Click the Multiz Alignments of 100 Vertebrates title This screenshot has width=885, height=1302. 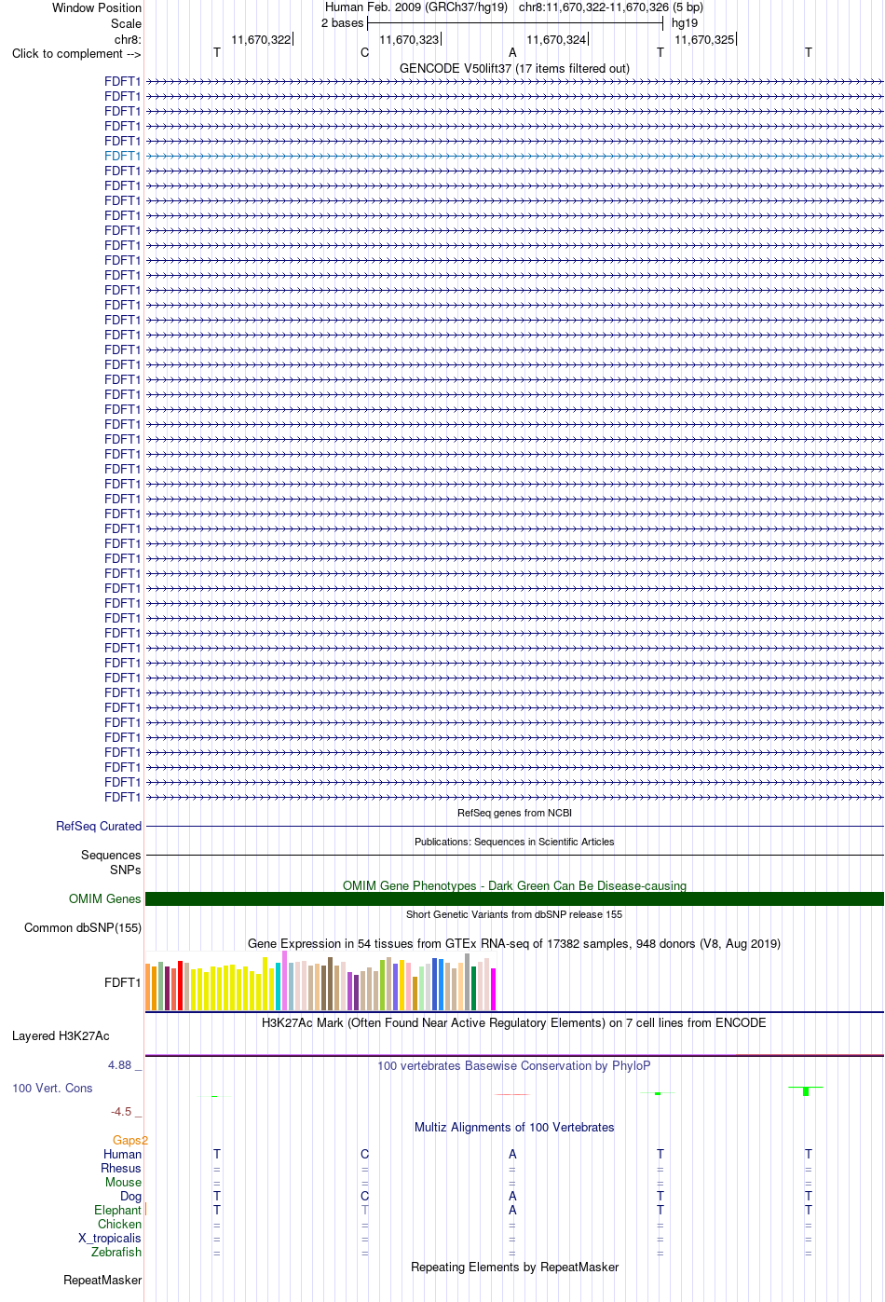(x=514, y=1127)
